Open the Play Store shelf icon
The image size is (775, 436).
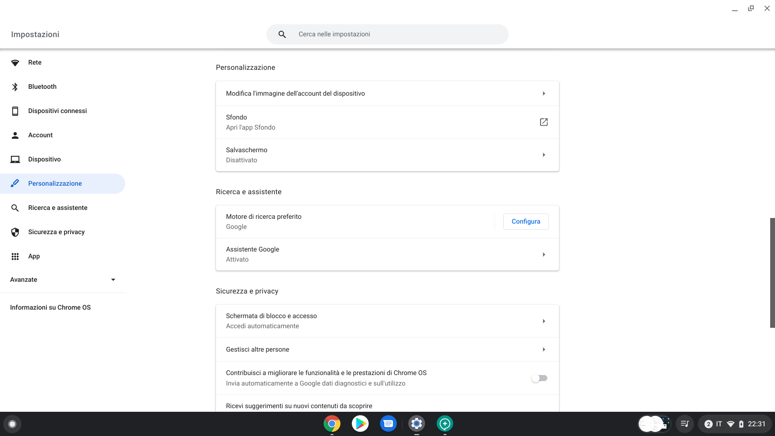pos(360,424)
